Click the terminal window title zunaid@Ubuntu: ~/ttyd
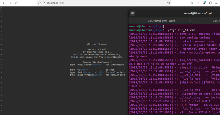The height and width of the screenshot is (115, 220). tap(198, 13)
